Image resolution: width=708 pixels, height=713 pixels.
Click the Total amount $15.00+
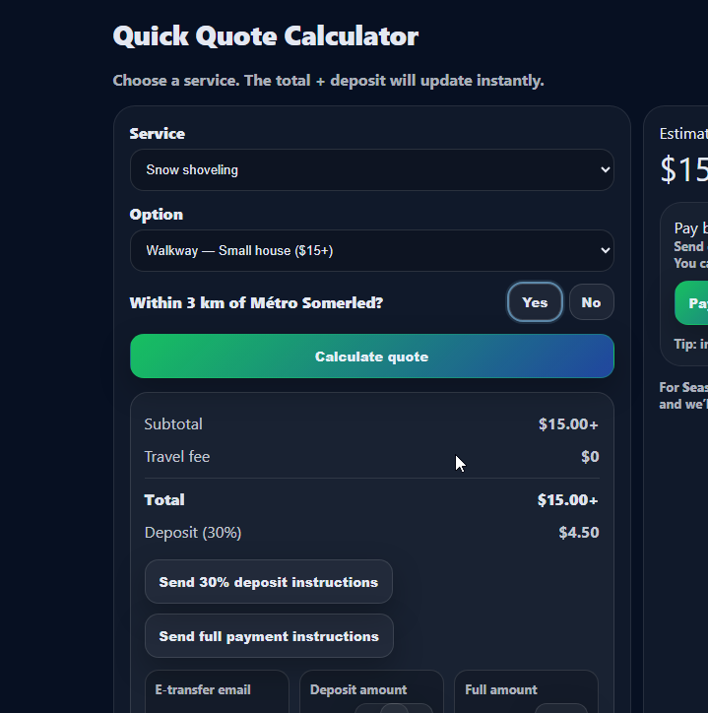[567, 500]
